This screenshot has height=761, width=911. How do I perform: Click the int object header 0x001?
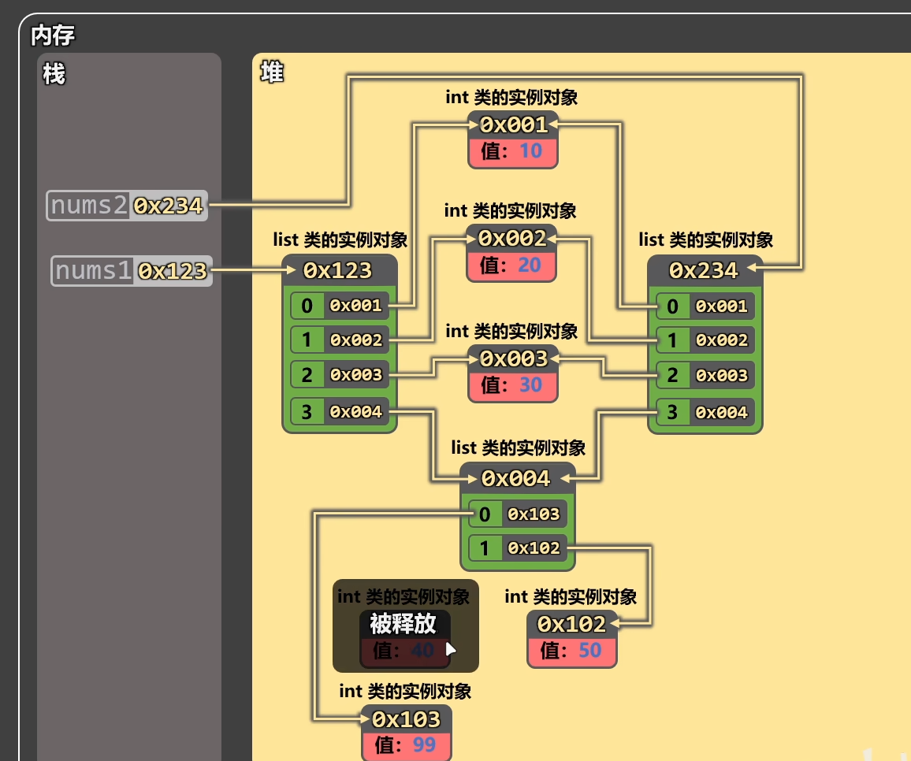pos(513,124)
